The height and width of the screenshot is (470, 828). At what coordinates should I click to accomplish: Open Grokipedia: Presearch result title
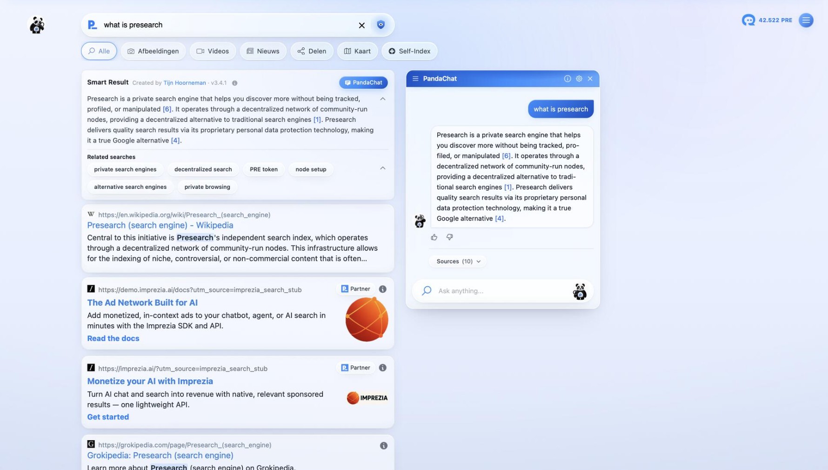coord(160,456)
